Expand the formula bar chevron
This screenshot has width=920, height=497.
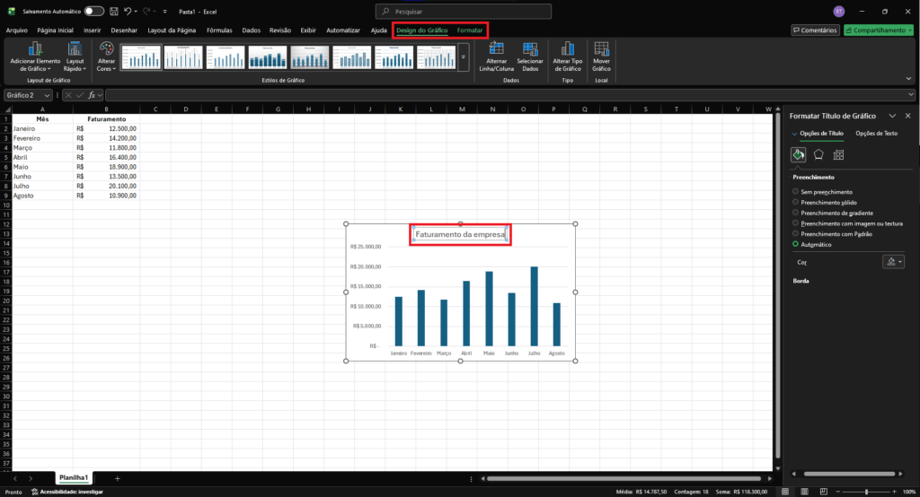click(x=911, y=94)
